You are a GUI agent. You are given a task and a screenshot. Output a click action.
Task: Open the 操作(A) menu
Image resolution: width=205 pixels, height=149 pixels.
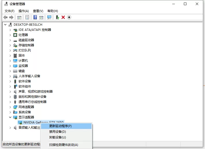pyautogui.click(x=23, y=11)
